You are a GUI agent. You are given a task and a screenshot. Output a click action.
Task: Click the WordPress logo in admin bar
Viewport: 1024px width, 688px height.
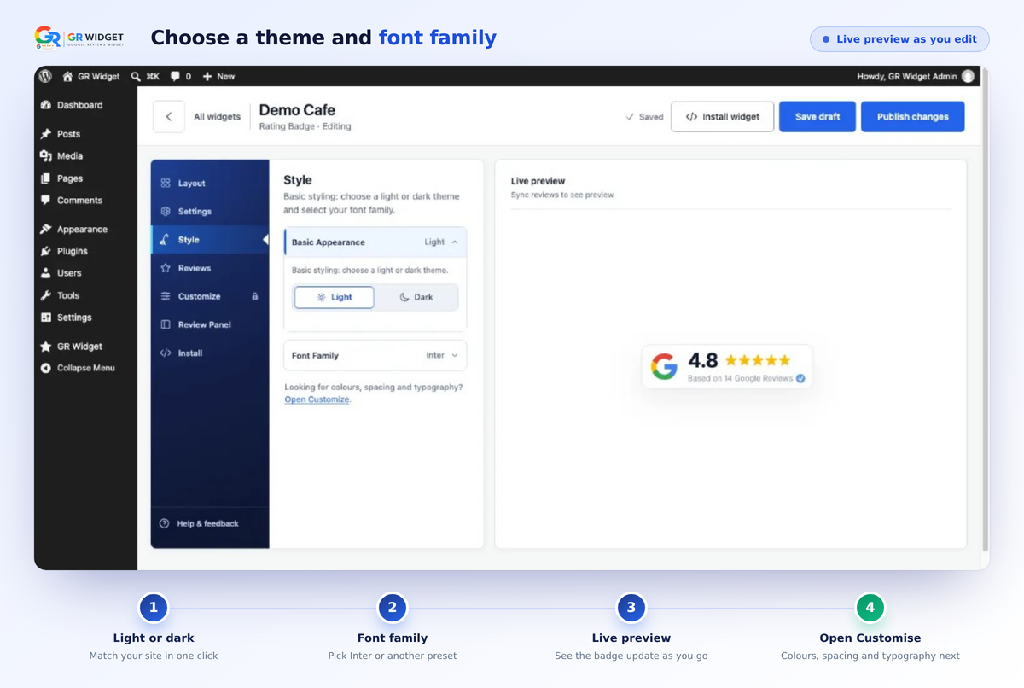pos(45,76)
